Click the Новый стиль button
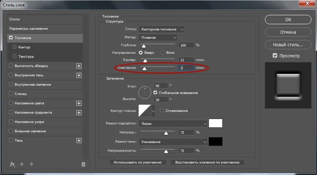 tap(288, 45)
